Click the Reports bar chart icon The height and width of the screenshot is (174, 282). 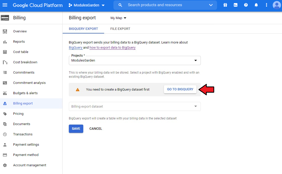point(5,42)
